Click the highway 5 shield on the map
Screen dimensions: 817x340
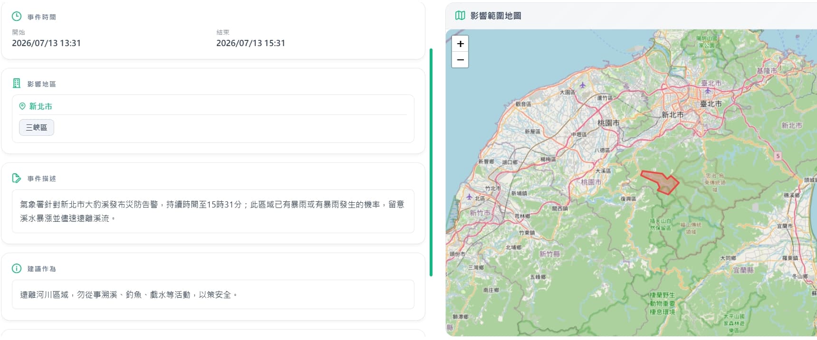click(x=778, y=156)
